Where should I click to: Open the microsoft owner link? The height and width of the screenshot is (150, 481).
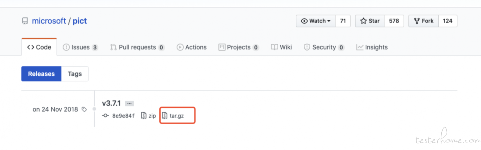click(49, 21)
